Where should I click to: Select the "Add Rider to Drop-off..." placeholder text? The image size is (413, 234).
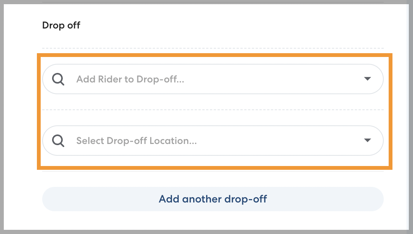coord(130,79)
